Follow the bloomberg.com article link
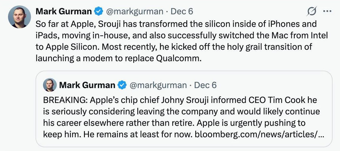 (x=260, y=133)
